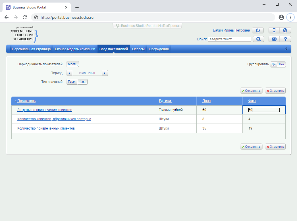Switch value type to План
Viewport: 297px width, 221px height.
click(72, 82)
